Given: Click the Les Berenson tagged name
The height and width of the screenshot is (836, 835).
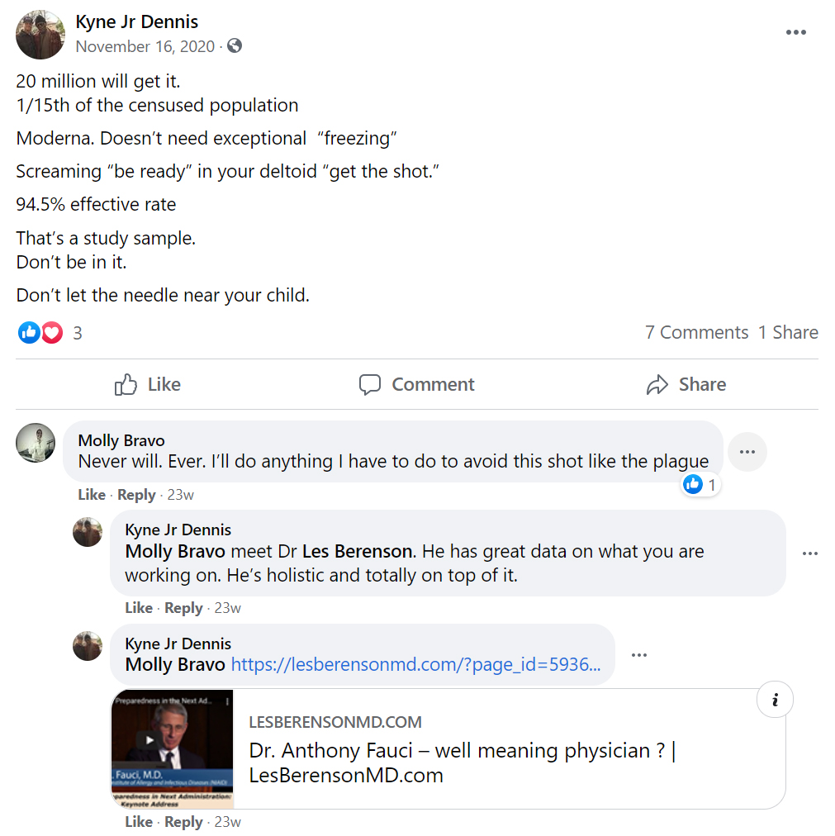Looking at the screenshot, I should pyautogui.click(x=358, y=551).
